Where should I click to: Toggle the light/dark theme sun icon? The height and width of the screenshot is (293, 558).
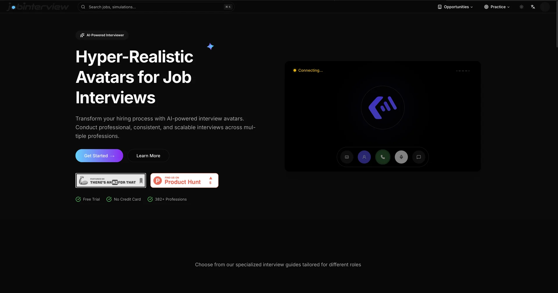521,7
